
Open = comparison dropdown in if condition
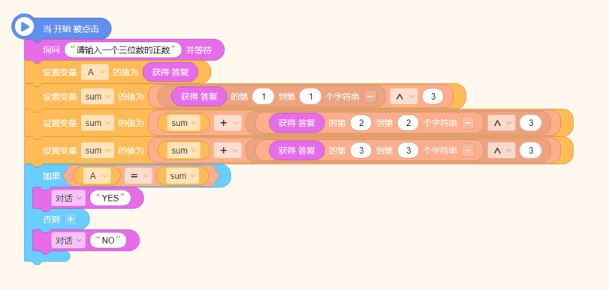click(x=138, y=176)
